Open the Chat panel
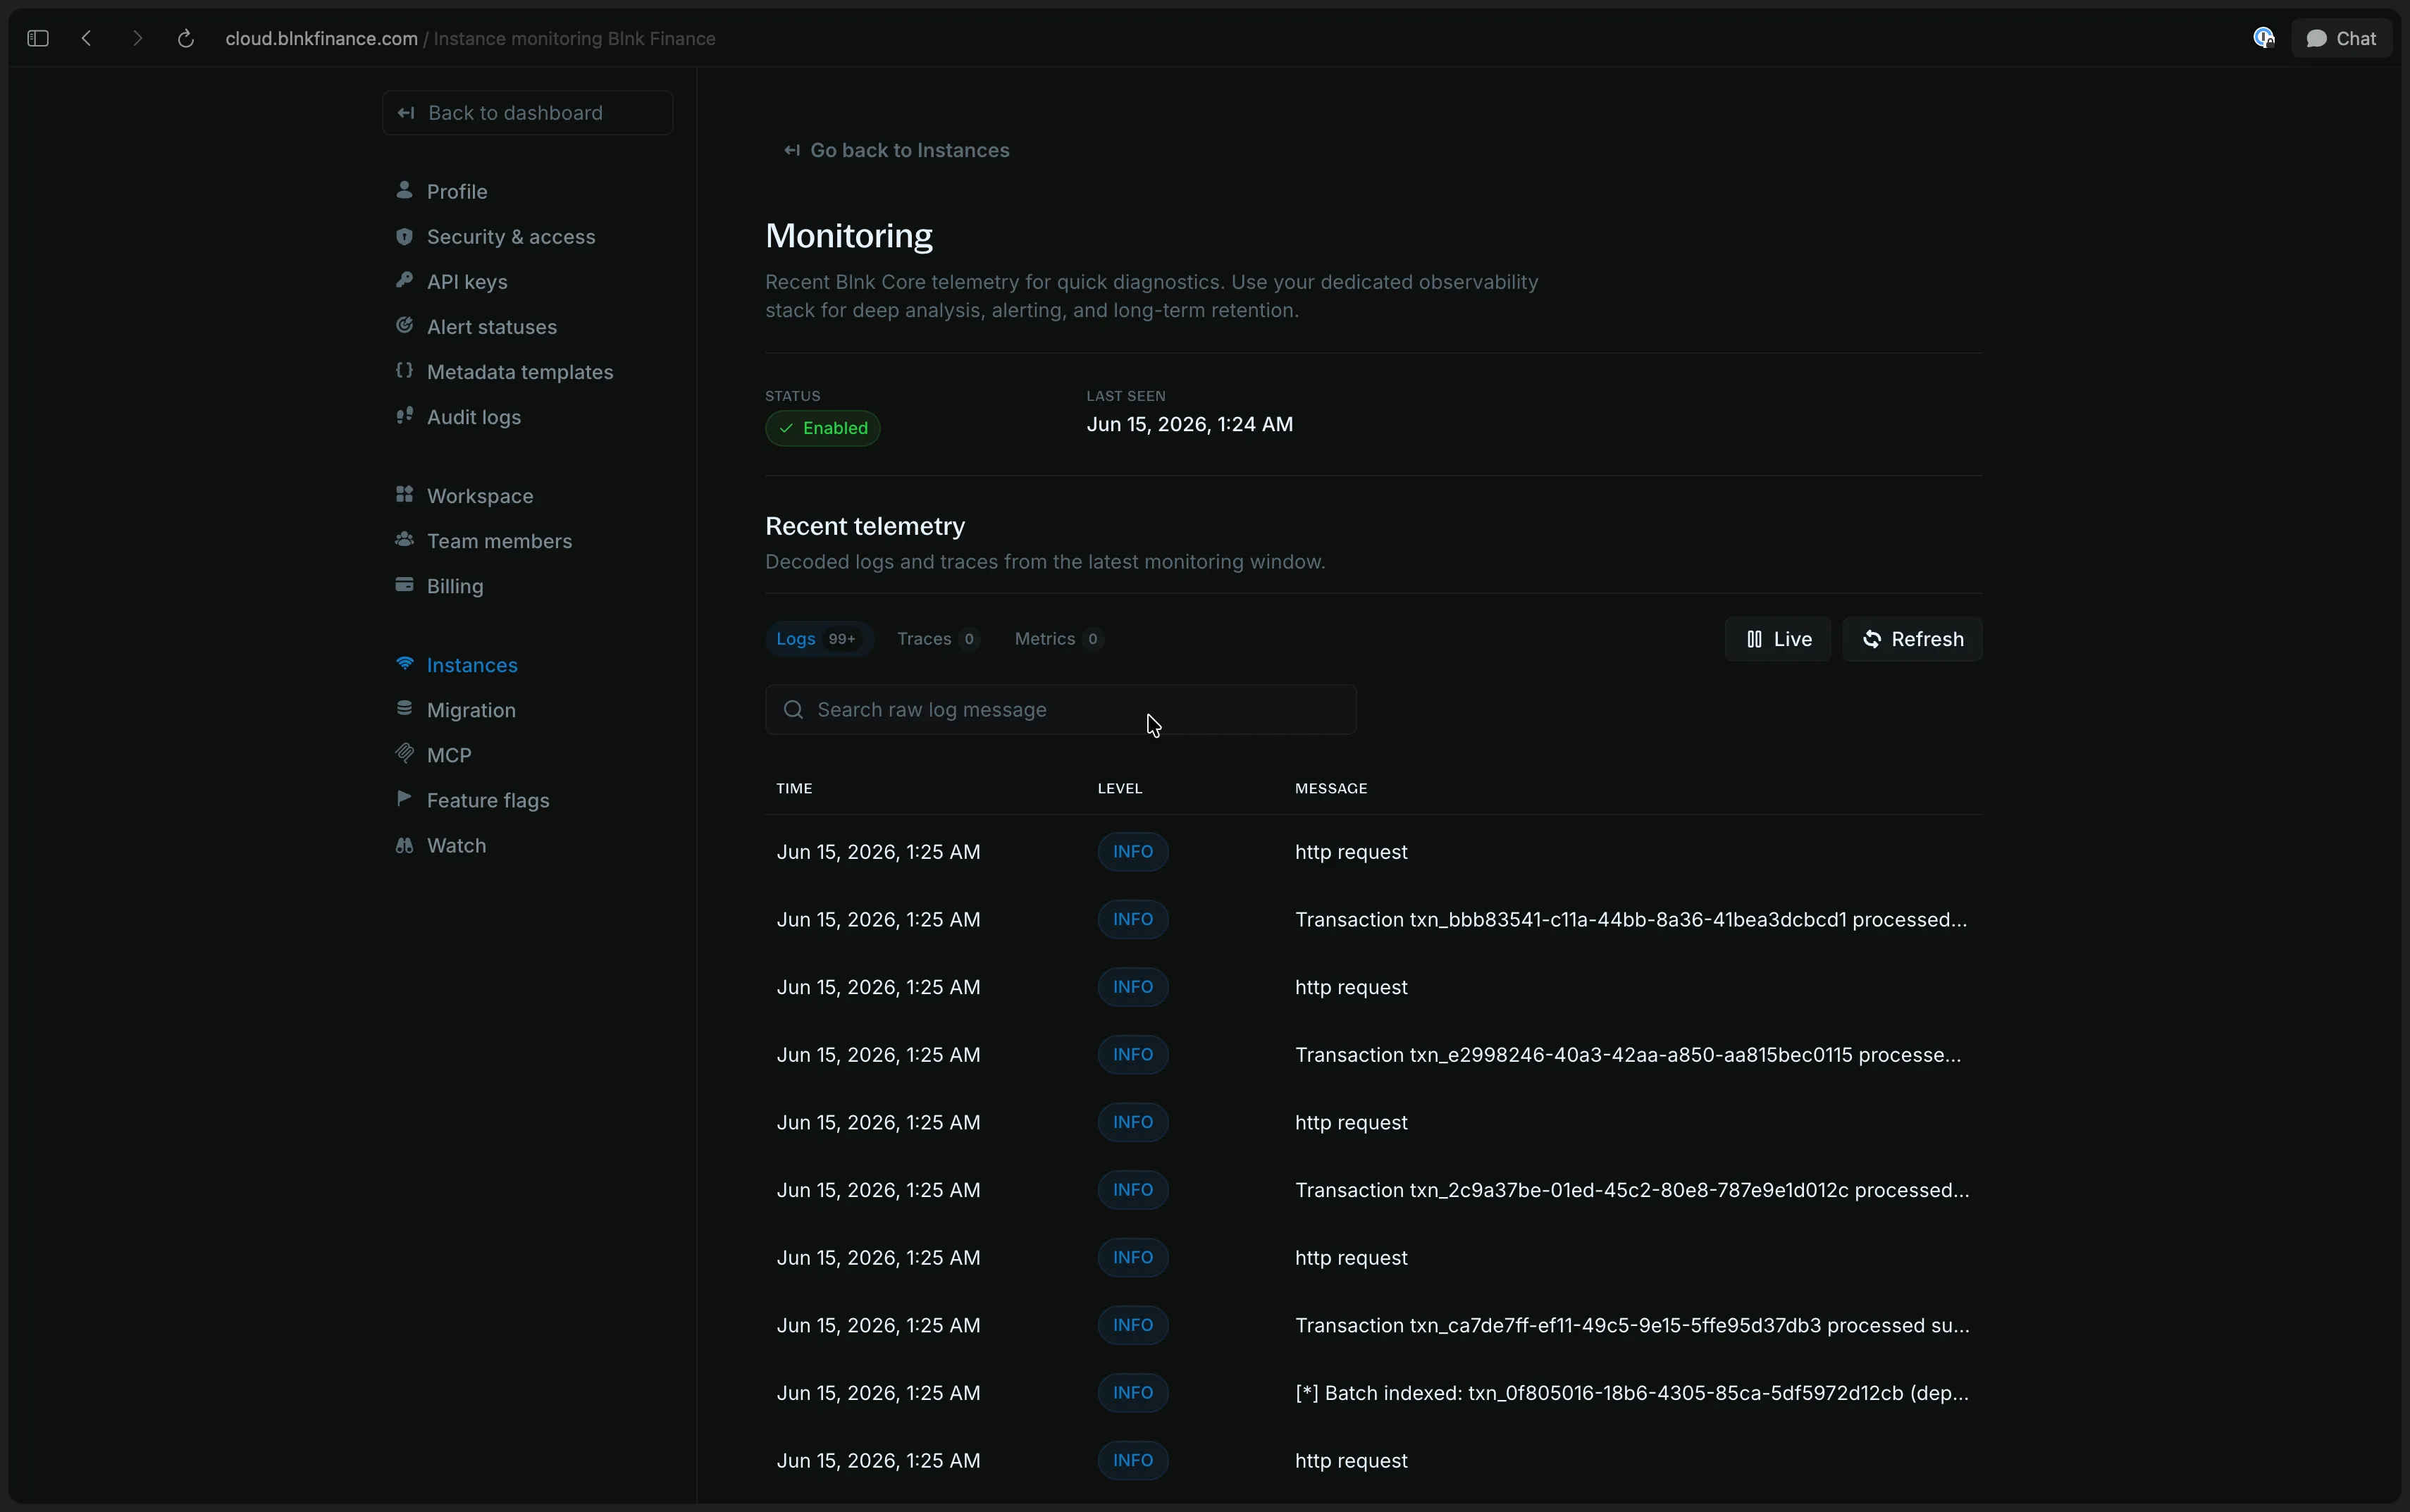The image size is (2410, 1512). tap(2341, 38)
